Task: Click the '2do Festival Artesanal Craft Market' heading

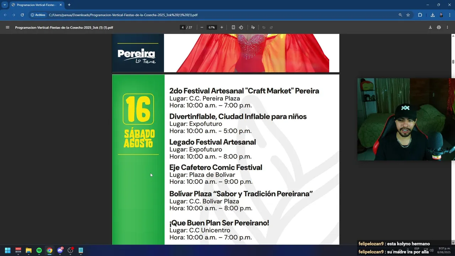Action: click(244, 91)
